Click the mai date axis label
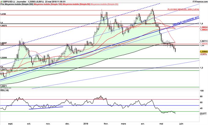 [x=161, y=124]
